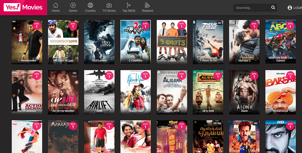The width and height of the screenshot is (302, 153).
Task: Open Ae Dil Hai Mushkil poster
Action: (63, 92)
